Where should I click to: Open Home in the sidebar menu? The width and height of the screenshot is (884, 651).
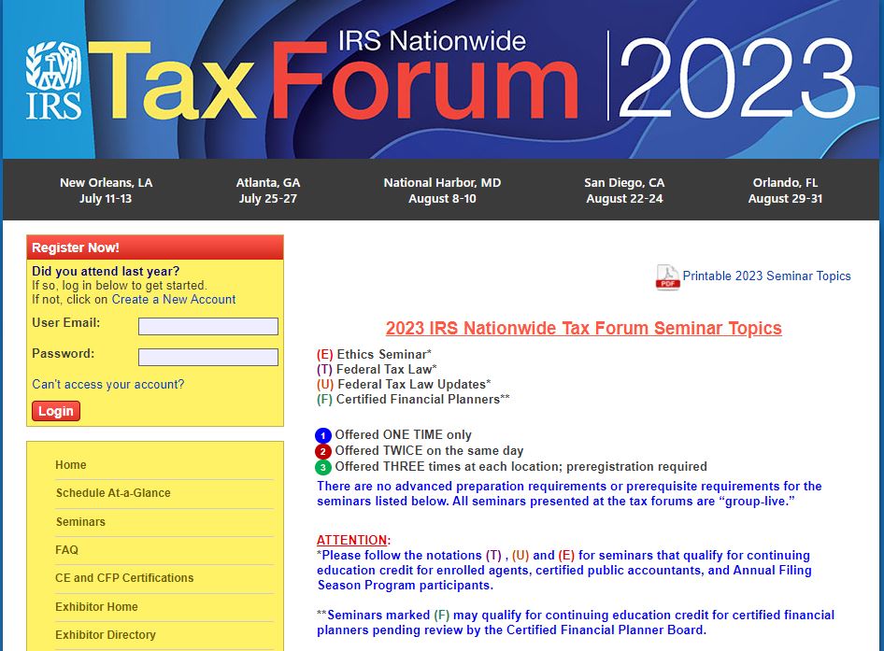(71, 465)
